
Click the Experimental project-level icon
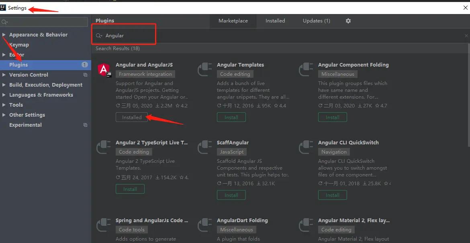(85, 125)
